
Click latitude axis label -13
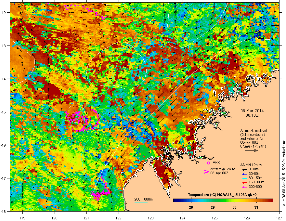(x=4, y=45)
